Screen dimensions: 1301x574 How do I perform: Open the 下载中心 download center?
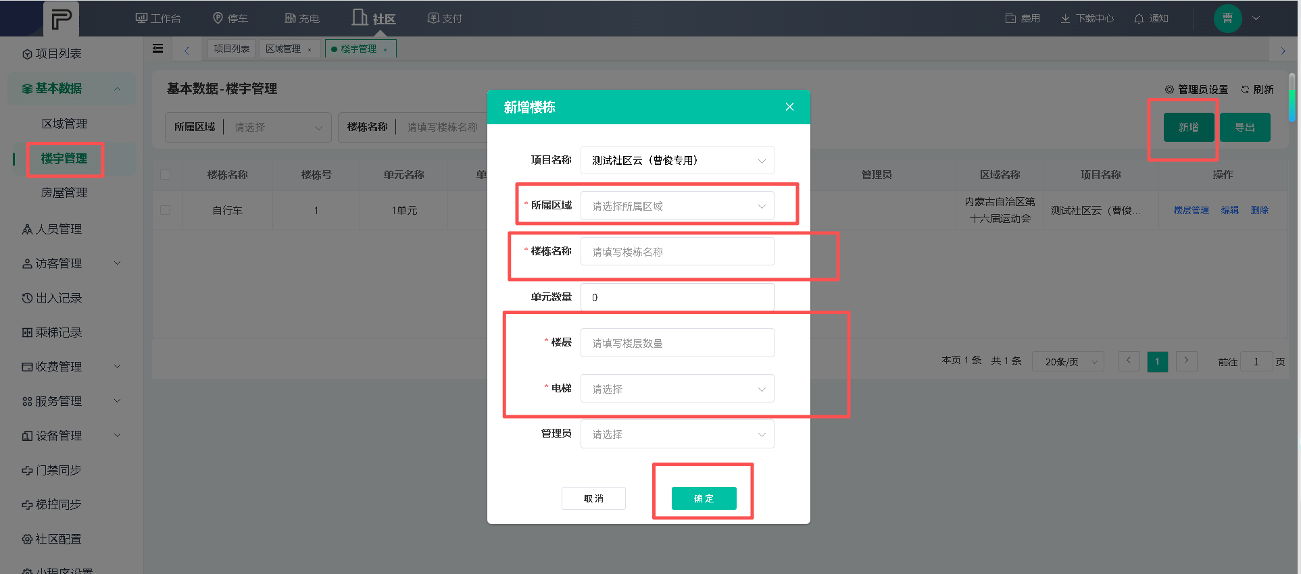click(x=1087, y=18)
